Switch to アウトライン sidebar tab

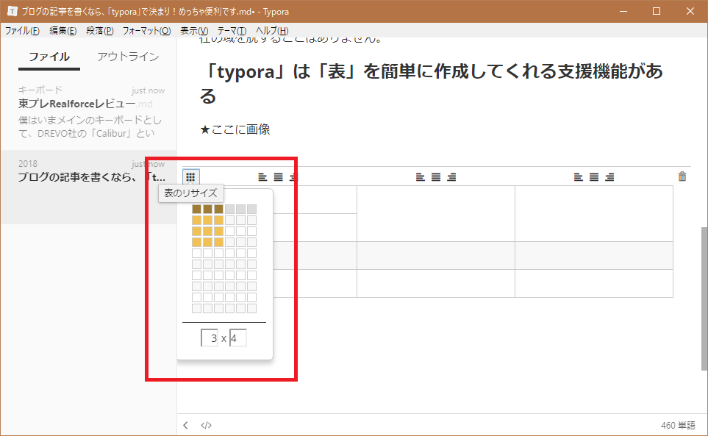pyautogui.click(x=128, y=57)
